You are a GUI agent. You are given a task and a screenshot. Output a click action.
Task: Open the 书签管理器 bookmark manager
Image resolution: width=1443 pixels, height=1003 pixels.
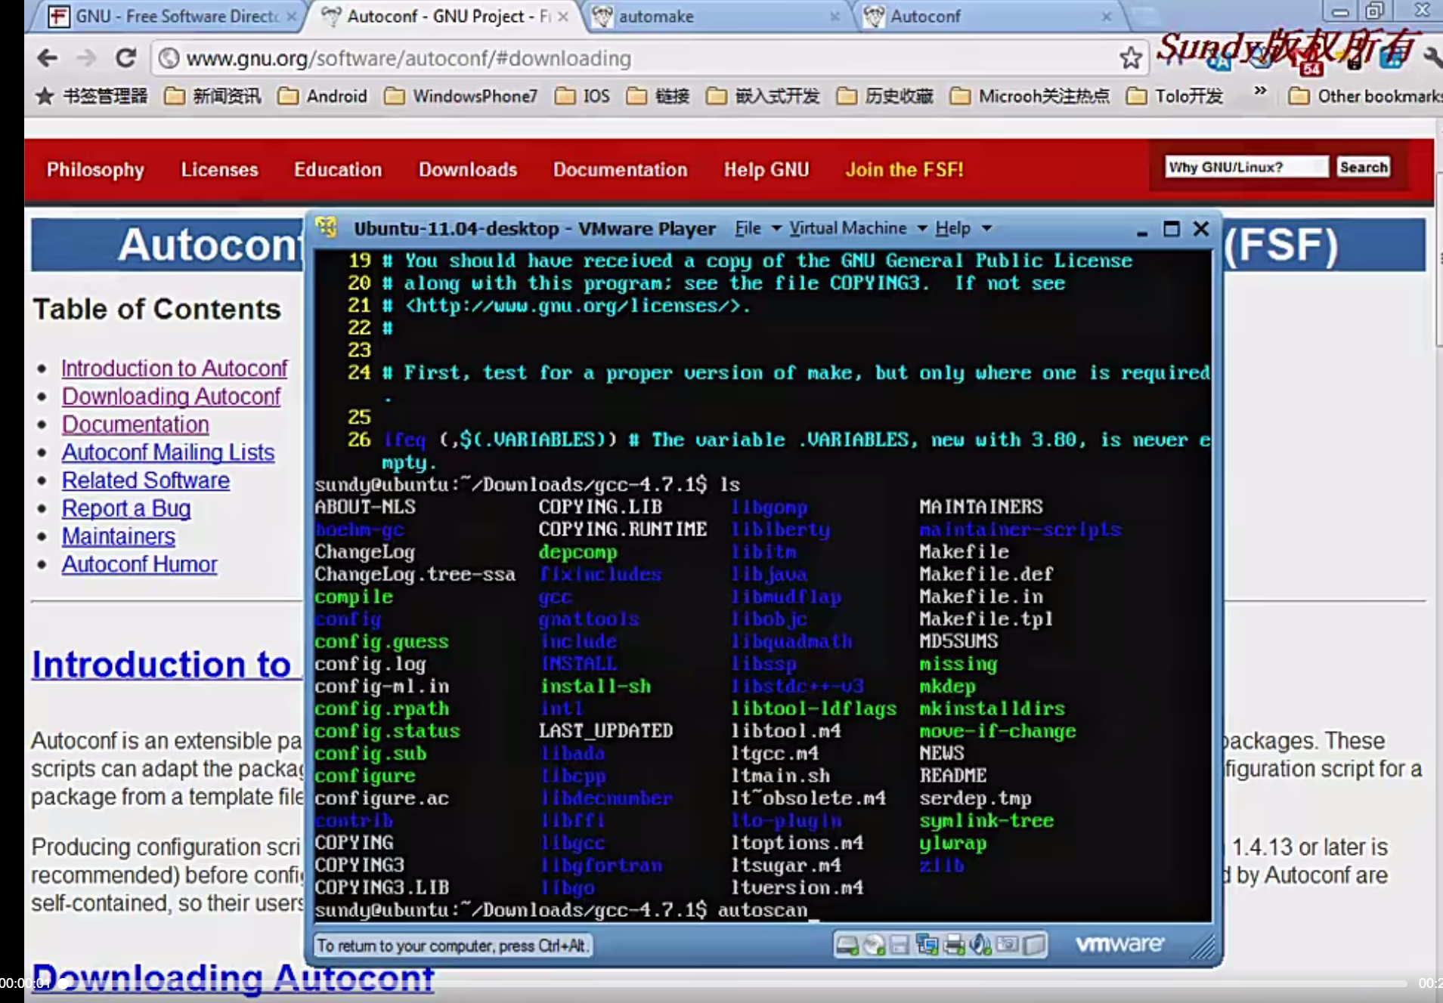(92, 96)
